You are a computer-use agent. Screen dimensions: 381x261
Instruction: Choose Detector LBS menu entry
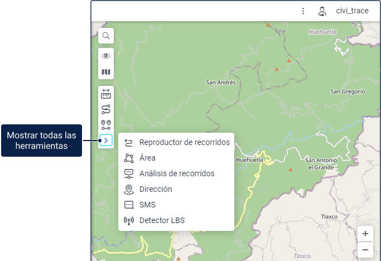pyautogui.click(x=176, y=220)
